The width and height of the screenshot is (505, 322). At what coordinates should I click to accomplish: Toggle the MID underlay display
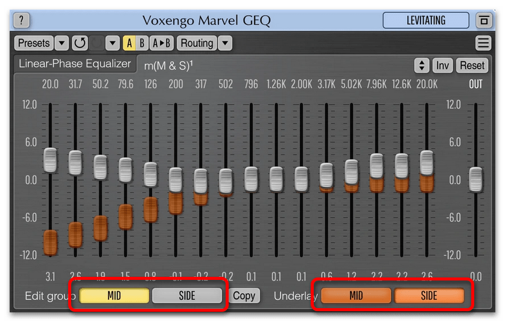pyautogui.click(x=356, y=296)
